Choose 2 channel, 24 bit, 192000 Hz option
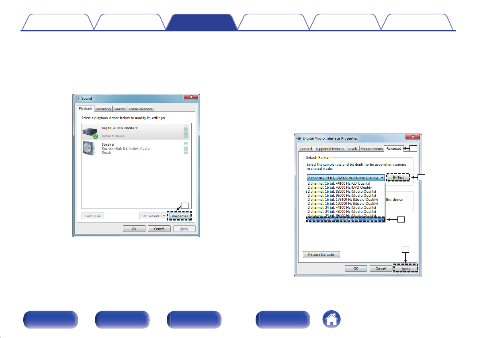This screenshot has width=479, height=338. point(346,220)
